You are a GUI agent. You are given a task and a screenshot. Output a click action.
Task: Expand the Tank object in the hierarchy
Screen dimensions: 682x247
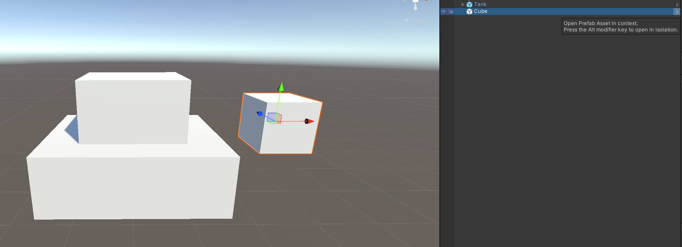463,4
